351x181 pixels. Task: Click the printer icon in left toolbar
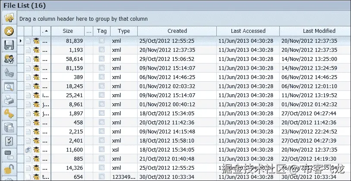pyautogui.click(x=9, y=100)
